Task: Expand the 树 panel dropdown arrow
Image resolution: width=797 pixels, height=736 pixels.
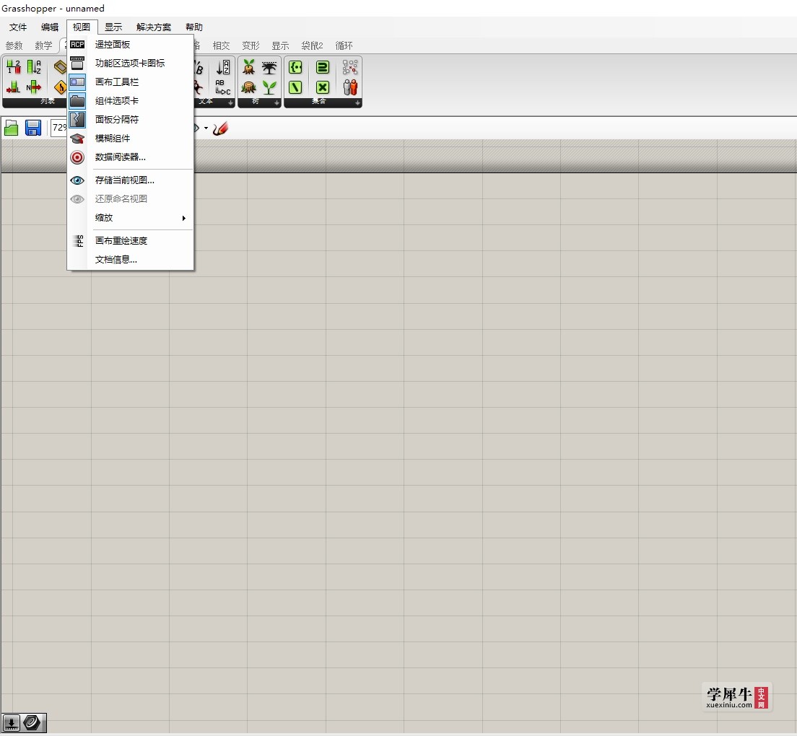Action: (x=276, y=102)
